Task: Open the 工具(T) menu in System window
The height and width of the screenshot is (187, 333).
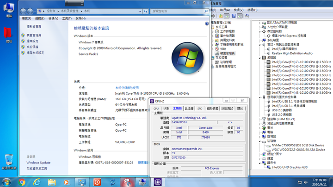Action: (67, 18)
